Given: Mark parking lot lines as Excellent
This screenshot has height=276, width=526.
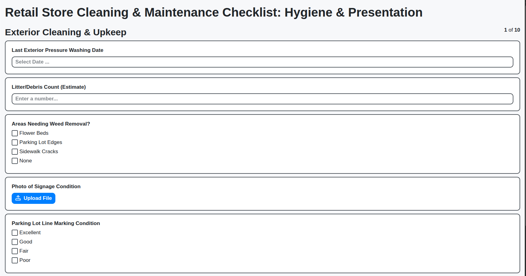Looking at the screenshot, I should pos(14,232).
